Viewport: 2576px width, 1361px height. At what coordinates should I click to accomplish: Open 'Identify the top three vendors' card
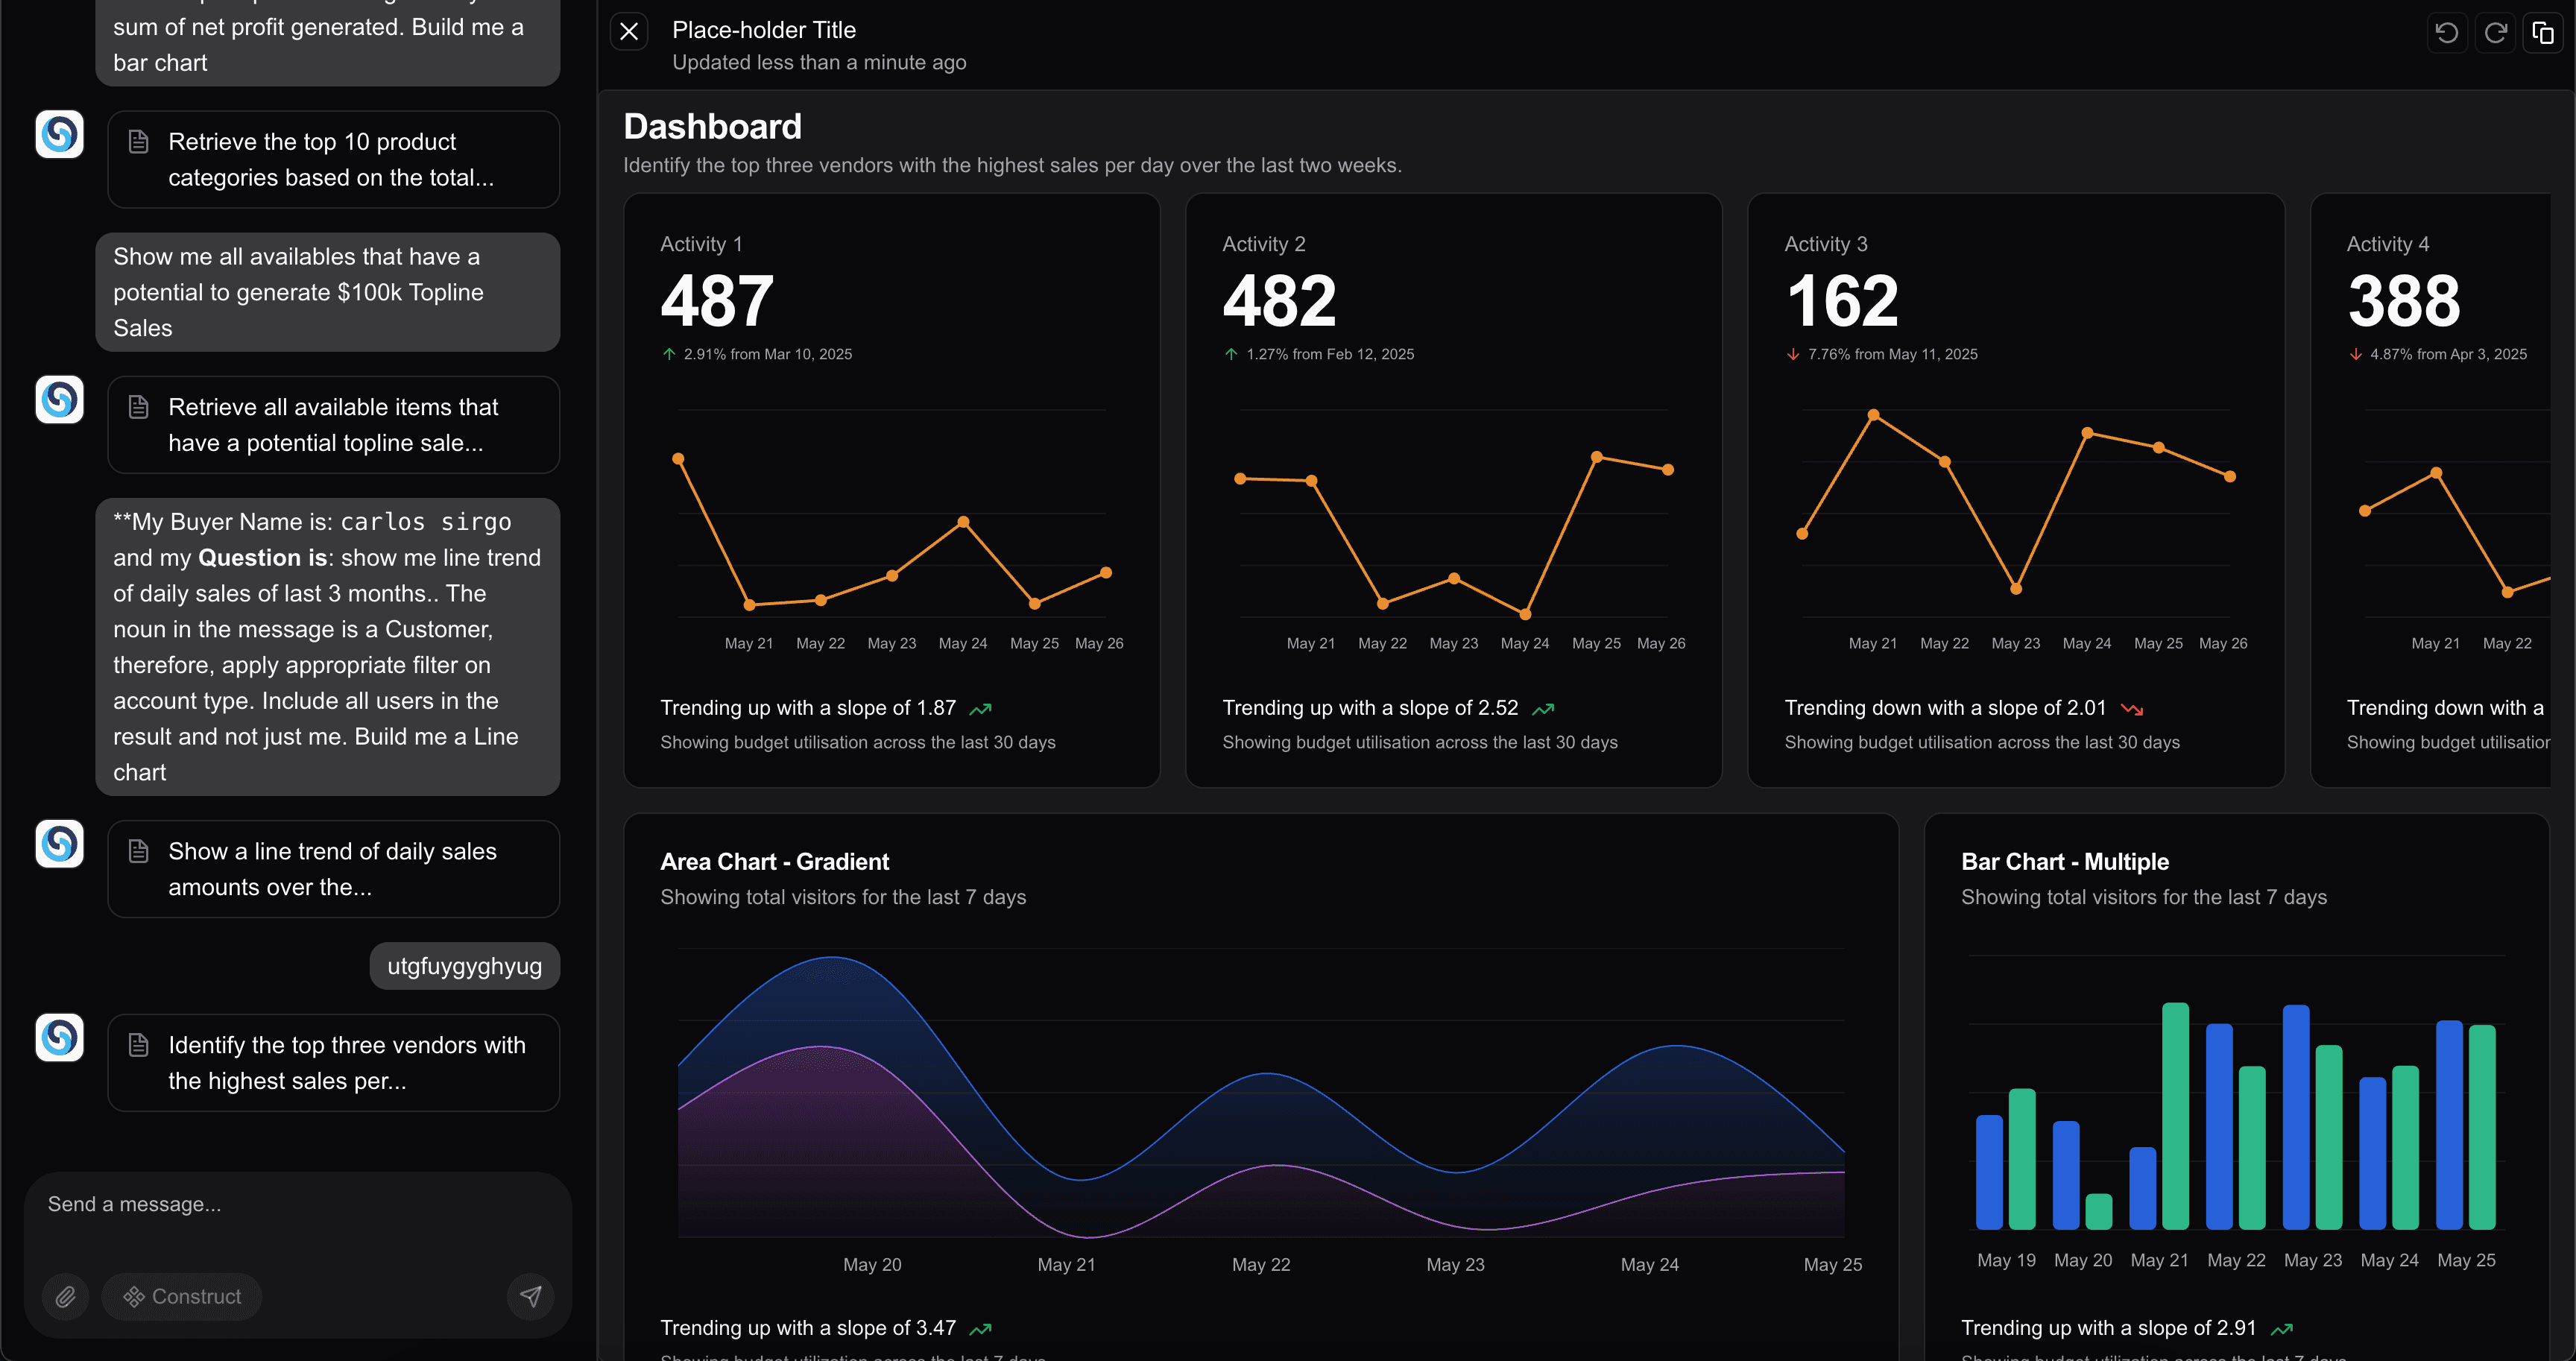tap(333, 1062)
